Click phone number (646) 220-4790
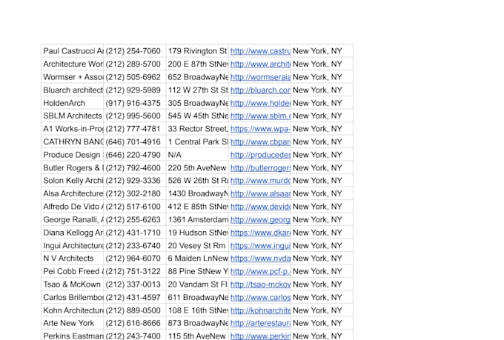This screenshot has height=340, width=504. tap(133, 155)
